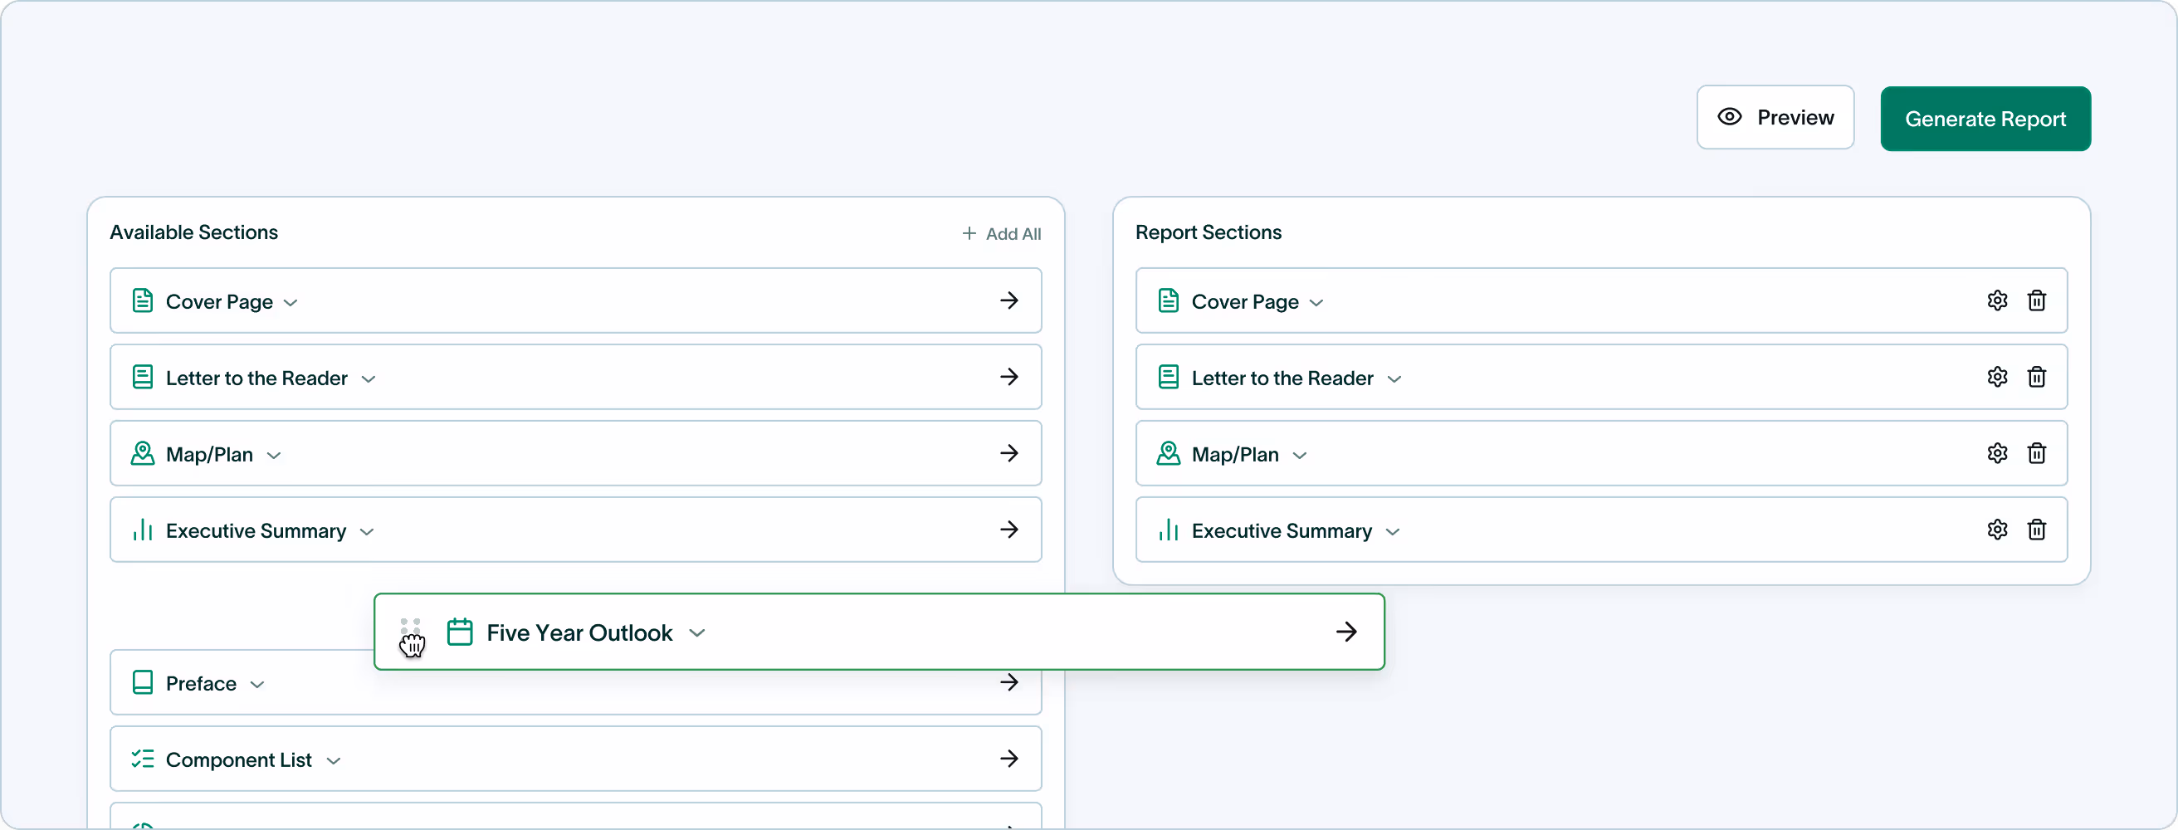Delete Executive Summary from Report Sections
The width and height of the screenshot is (2178, 830).
point(2036,530)
